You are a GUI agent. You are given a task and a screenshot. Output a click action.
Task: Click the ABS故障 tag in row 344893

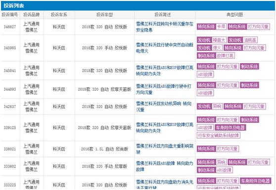pos(205,93)
